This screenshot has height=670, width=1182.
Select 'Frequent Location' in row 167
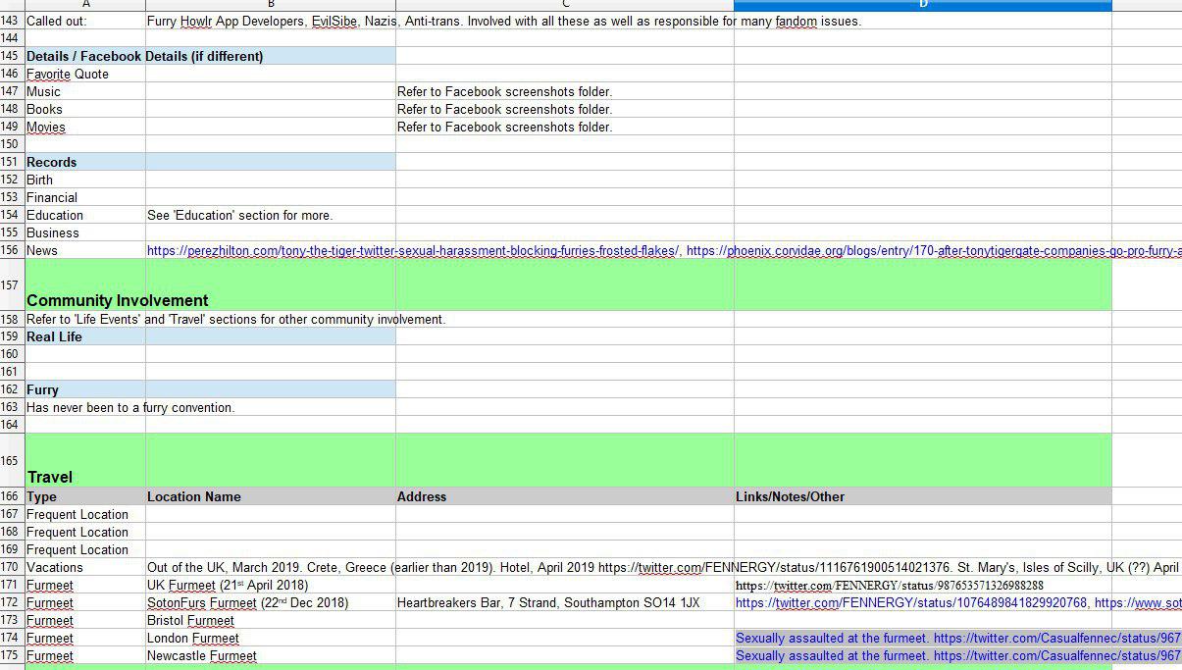[85, 514]
